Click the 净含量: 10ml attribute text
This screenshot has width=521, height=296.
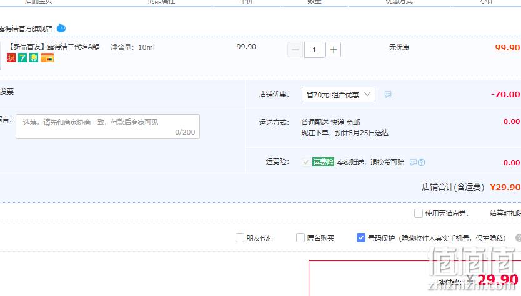(x=132, y=47)
